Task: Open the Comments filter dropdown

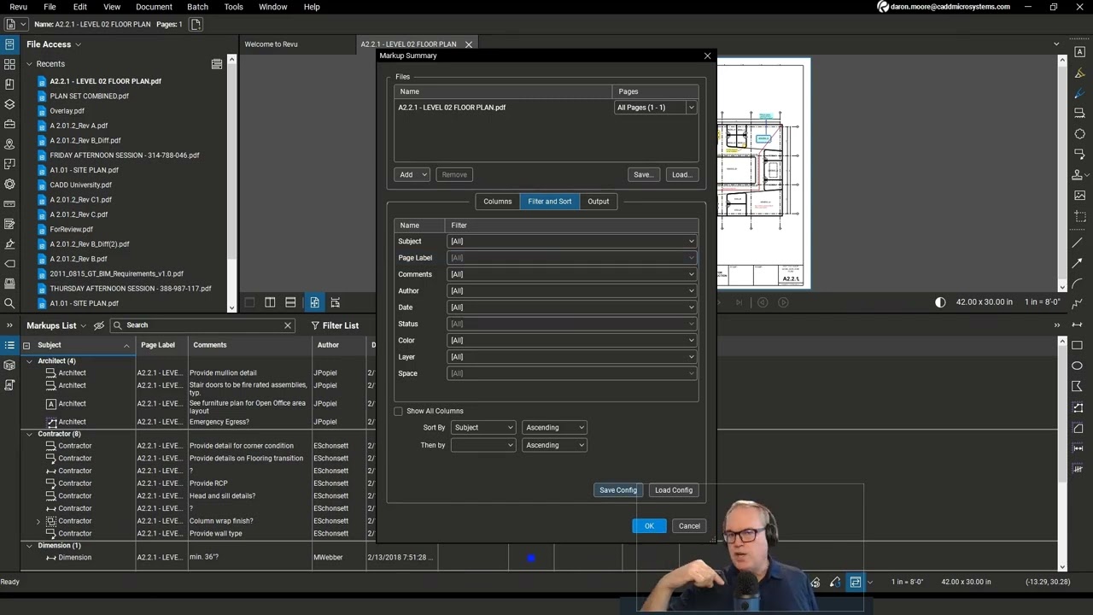Action: [572, 274]
